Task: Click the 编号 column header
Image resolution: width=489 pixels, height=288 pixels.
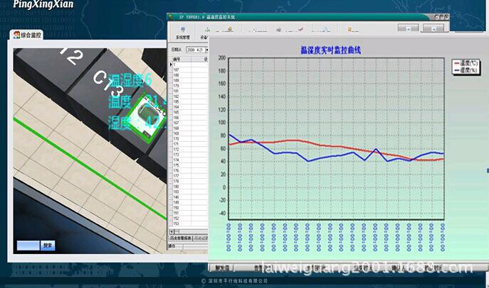Action: pyautogui.click(x=182, y=59)
